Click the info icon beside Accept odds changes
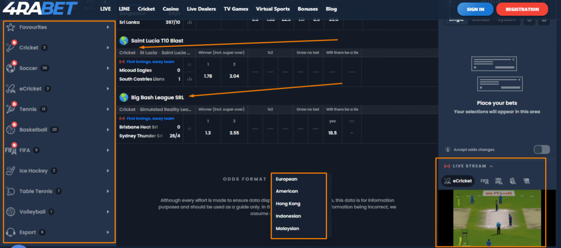 tap(447, 150)
